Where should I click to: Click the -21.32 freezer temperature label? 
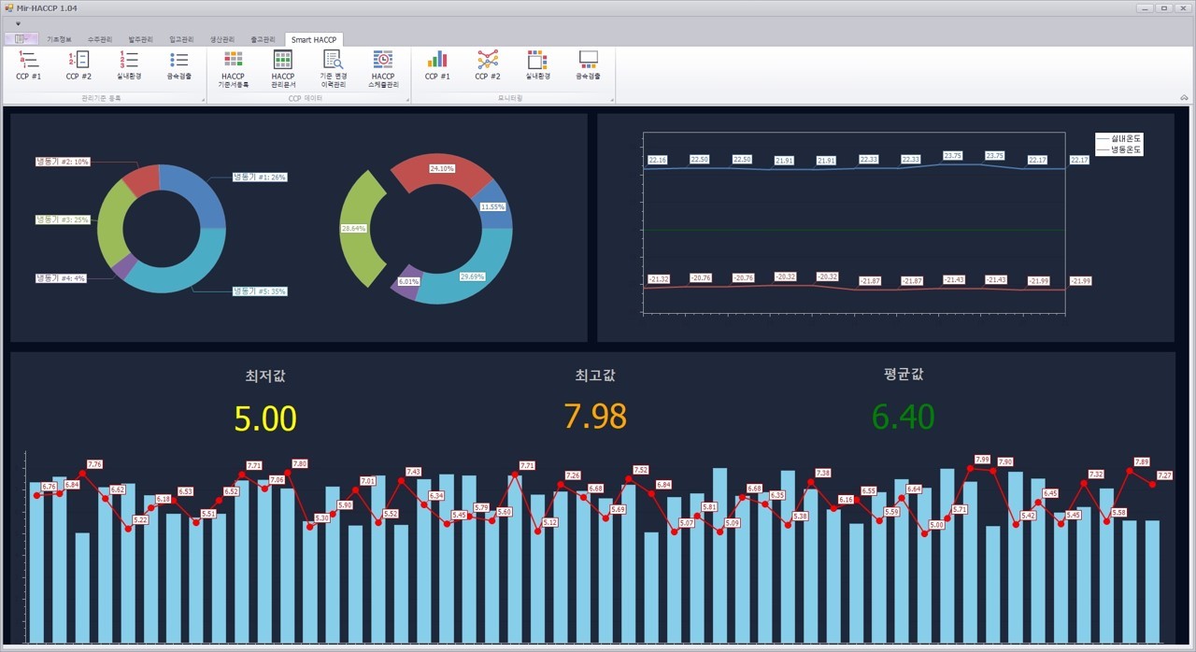(659, 279)
